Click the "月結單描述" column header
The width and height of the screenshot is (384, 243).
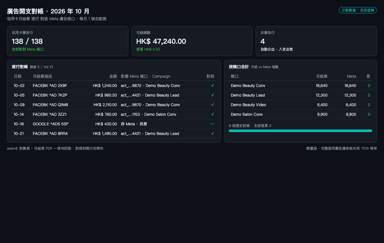(42, 76)
